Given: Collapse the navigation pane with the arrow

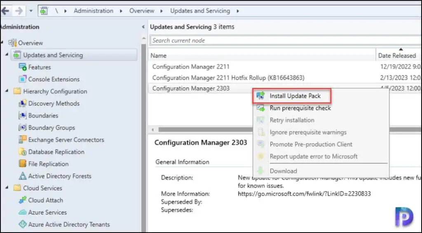Looking at the screenshot, I should coord(143,27).
